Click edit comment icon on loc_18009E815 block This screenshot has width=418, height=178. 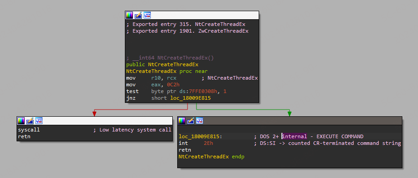(191, 121)
